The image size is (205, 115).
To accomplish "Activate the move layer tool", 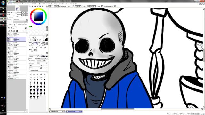I will 30,40.
